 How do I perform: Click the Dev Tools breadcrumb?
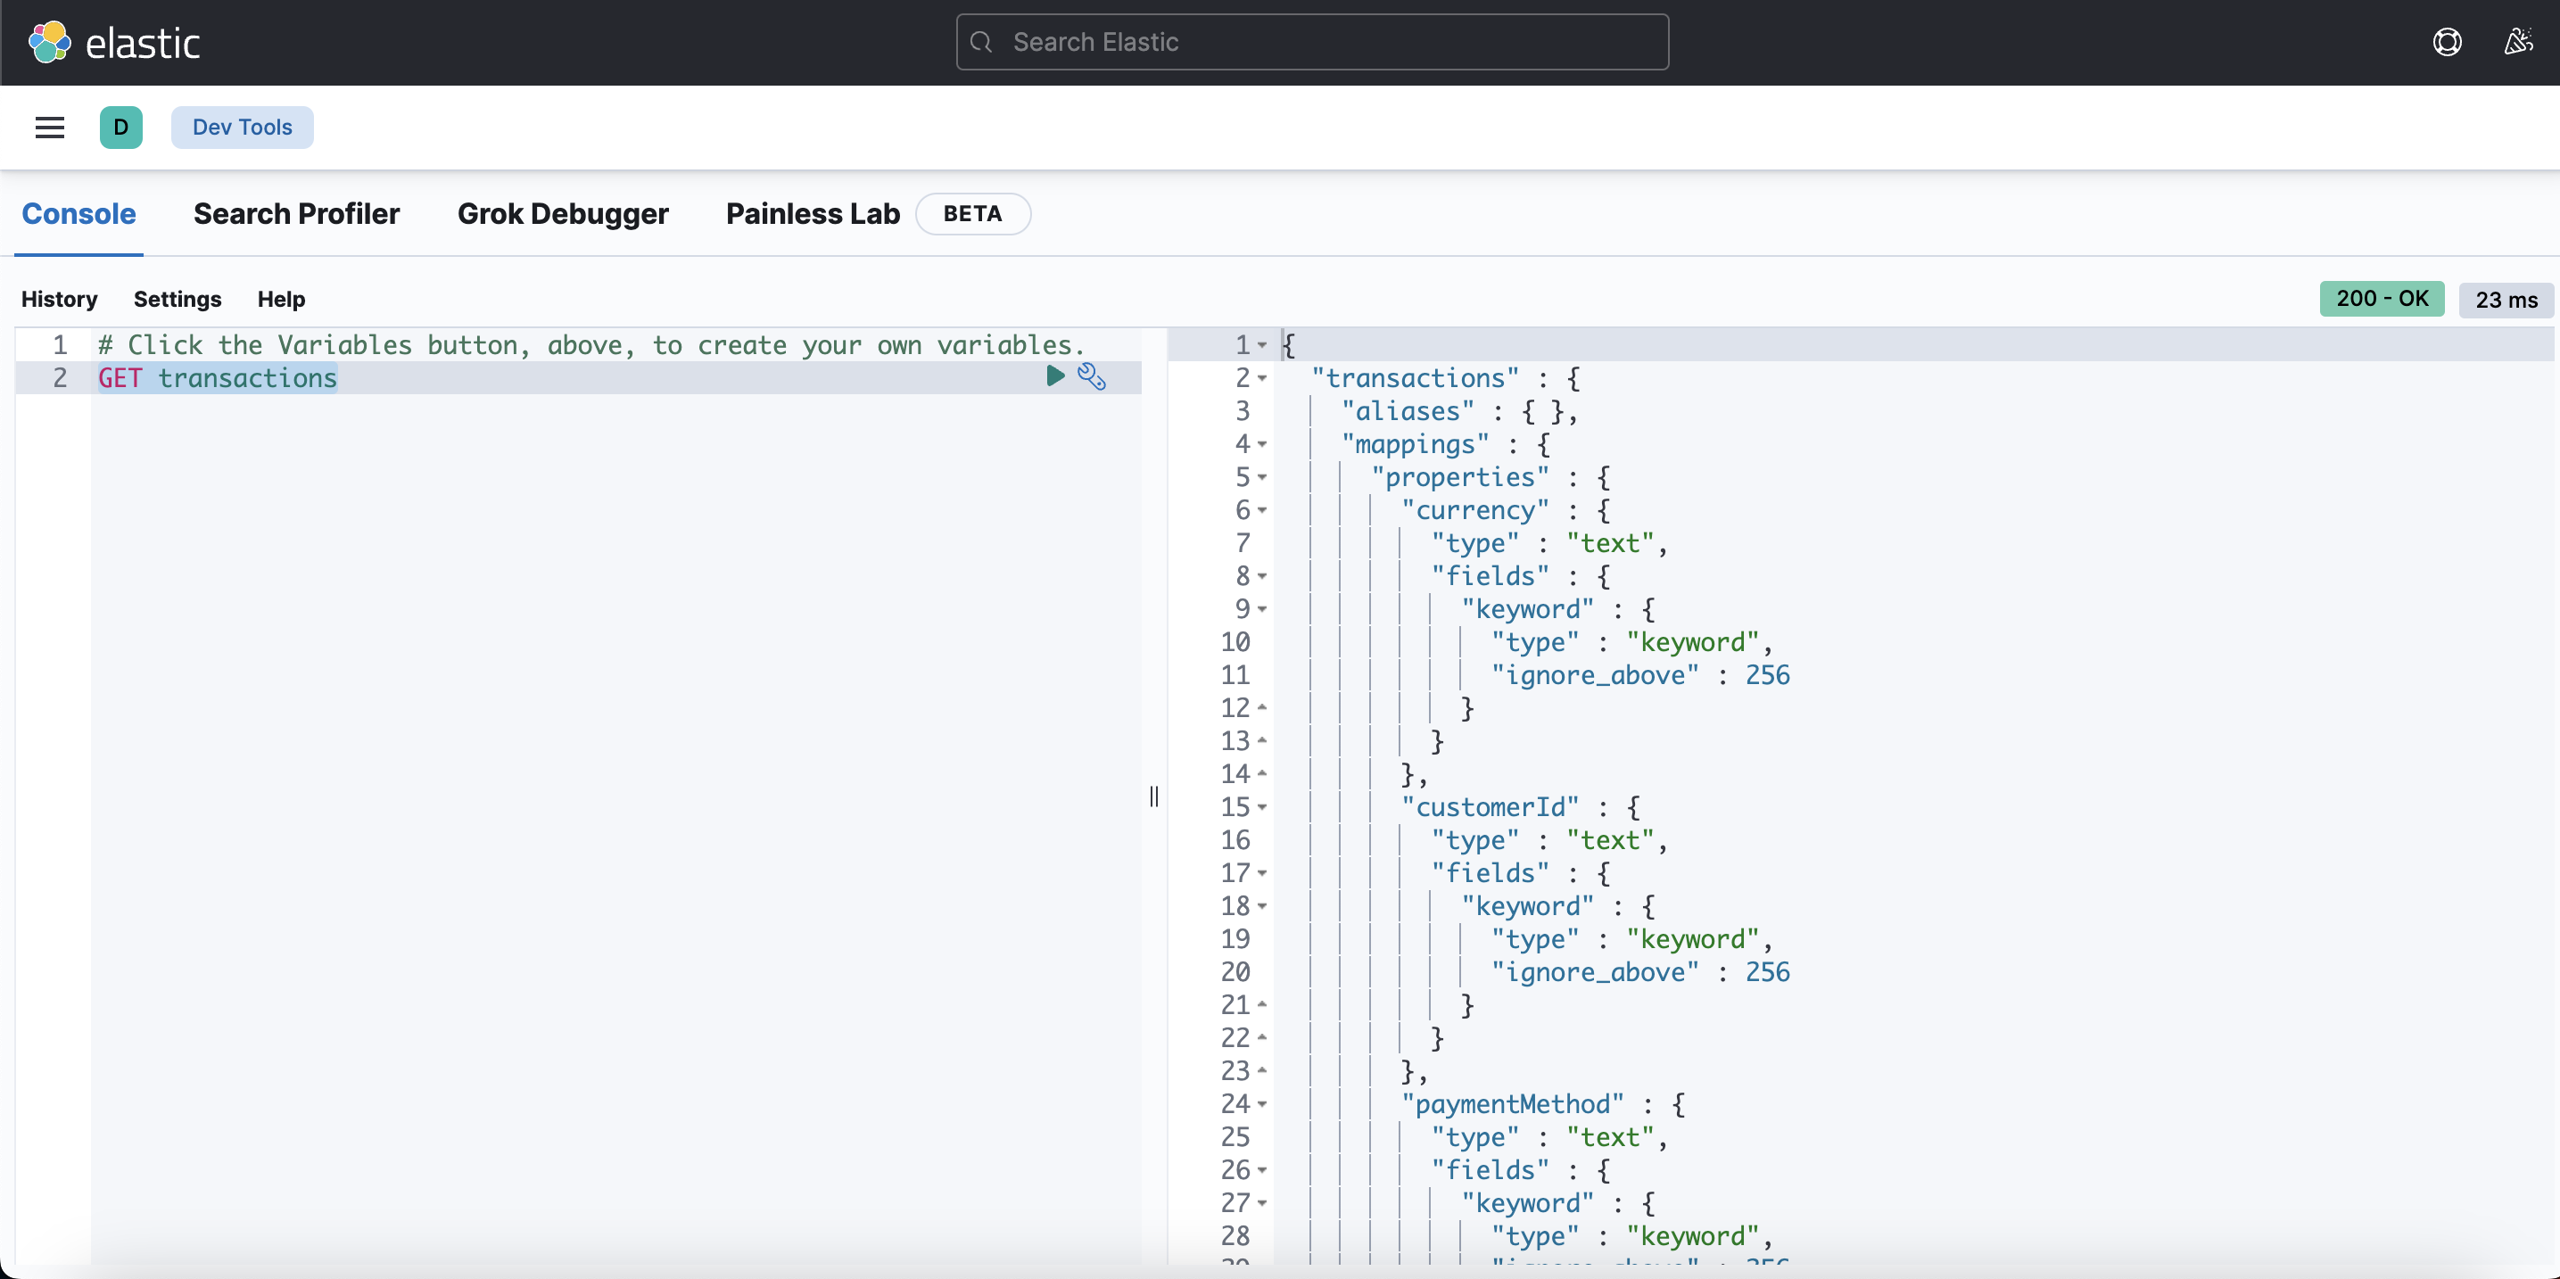(243, 128)
